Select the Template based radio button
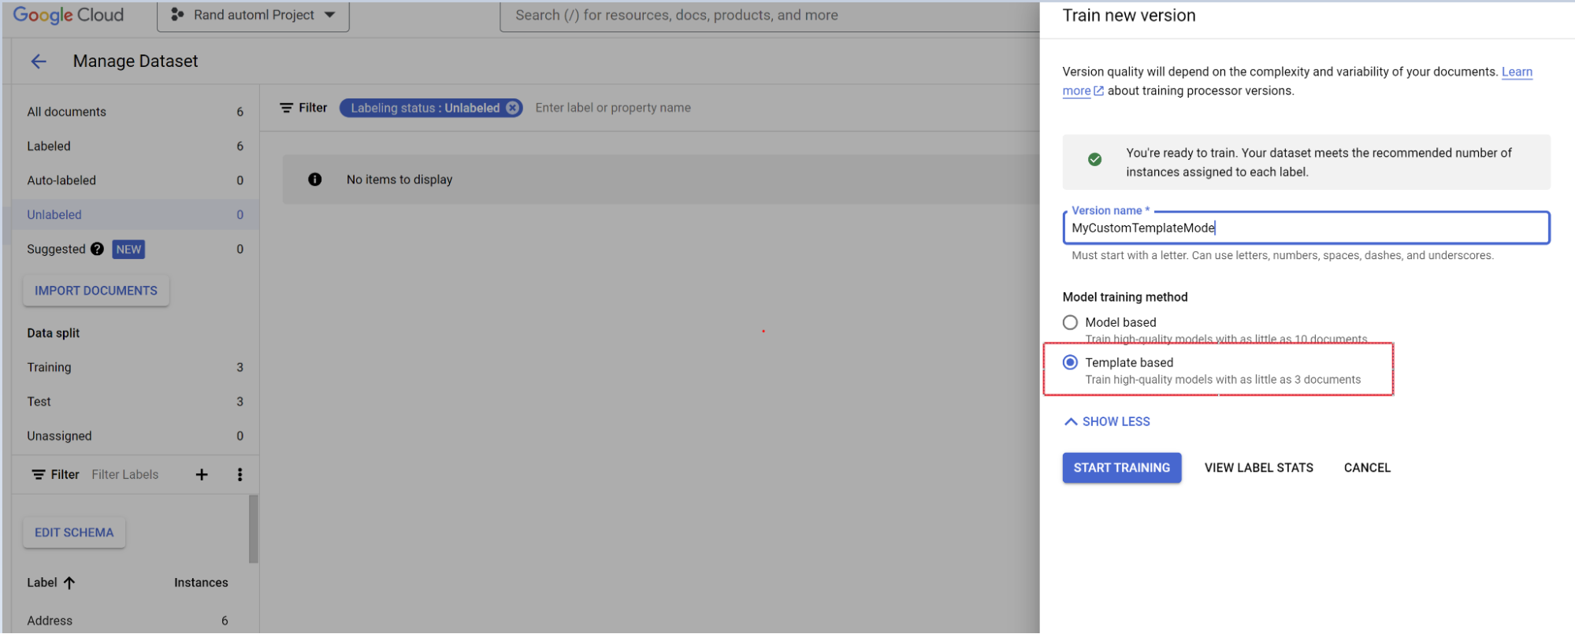This screenshot has height=634, width=1575. point(1070,362)
